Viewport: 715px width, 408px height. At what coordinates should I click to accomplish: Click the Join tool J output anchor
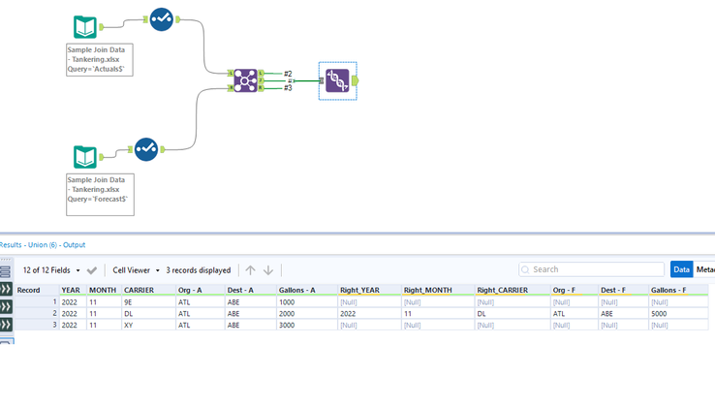[x=261, y=80]
